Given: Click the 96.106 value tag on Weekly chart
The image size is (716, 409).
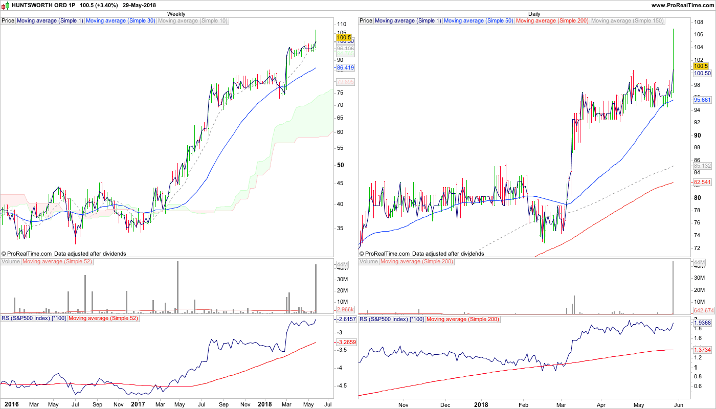Looking at the screenshot, I should coord(346,48).
